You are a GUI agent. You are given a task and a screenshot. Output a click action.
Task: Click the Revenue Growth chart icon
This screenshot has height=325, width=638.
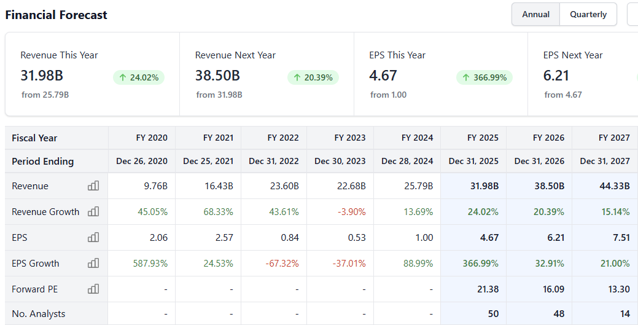click(x=93, y=211)
